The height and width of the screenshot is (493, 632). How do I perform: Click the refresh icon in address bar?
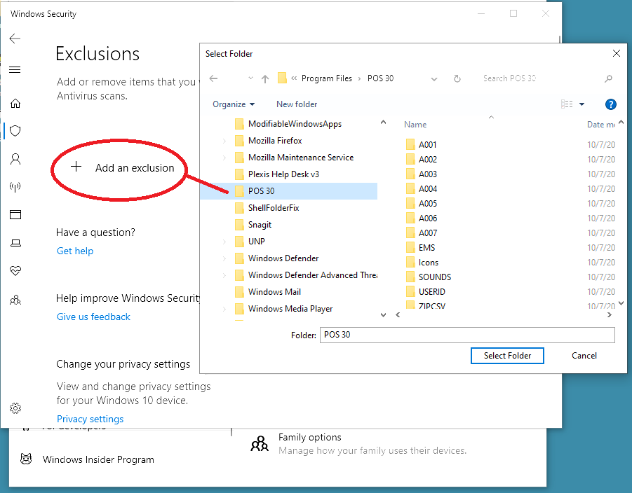pos(457,78)
